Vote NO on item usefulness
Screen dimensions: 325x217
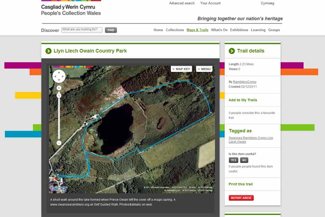click(x=243, y=160)
